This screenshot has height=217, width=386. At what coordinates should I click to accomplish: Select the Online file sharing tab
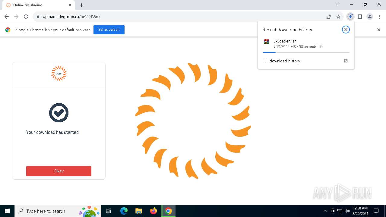coord(39,5)
